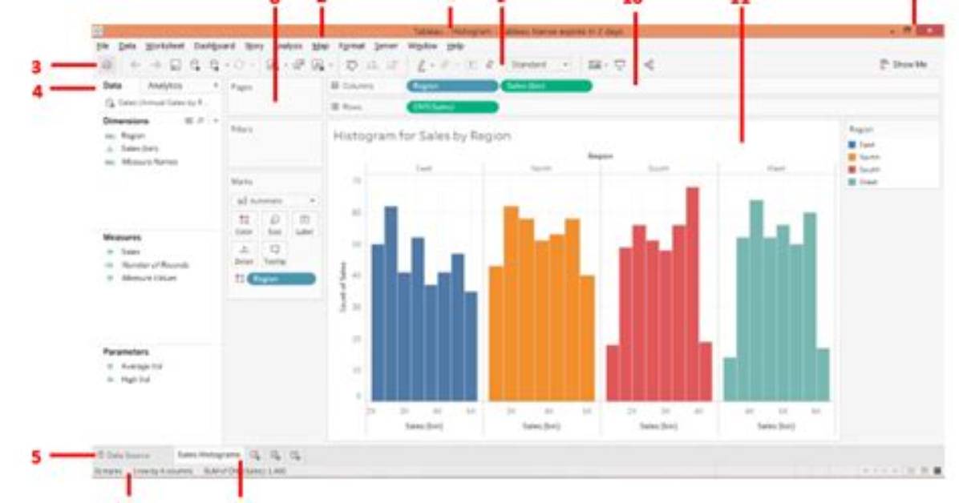Click the Tooltip card in Marks
The height and width of the screenshot is (503, 959).
coord(274,254)
